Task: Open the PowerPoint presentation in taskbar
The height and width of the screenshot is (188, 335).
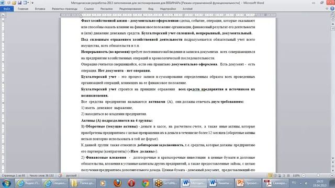Action: coord(248,183)
